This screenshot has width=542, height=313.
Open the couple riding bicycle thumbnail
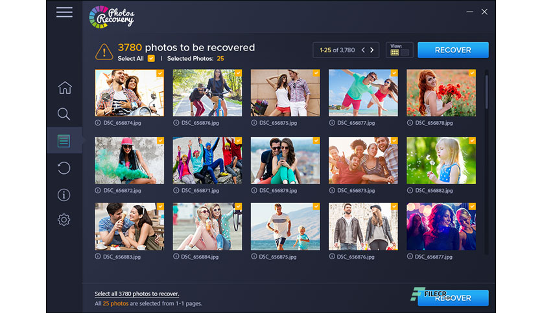pos(207,92)
